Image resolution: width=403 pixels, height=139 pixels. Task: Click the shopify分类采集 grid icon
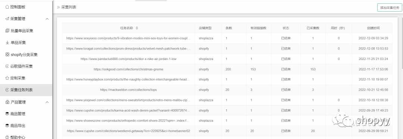click(x=7, y=55)
